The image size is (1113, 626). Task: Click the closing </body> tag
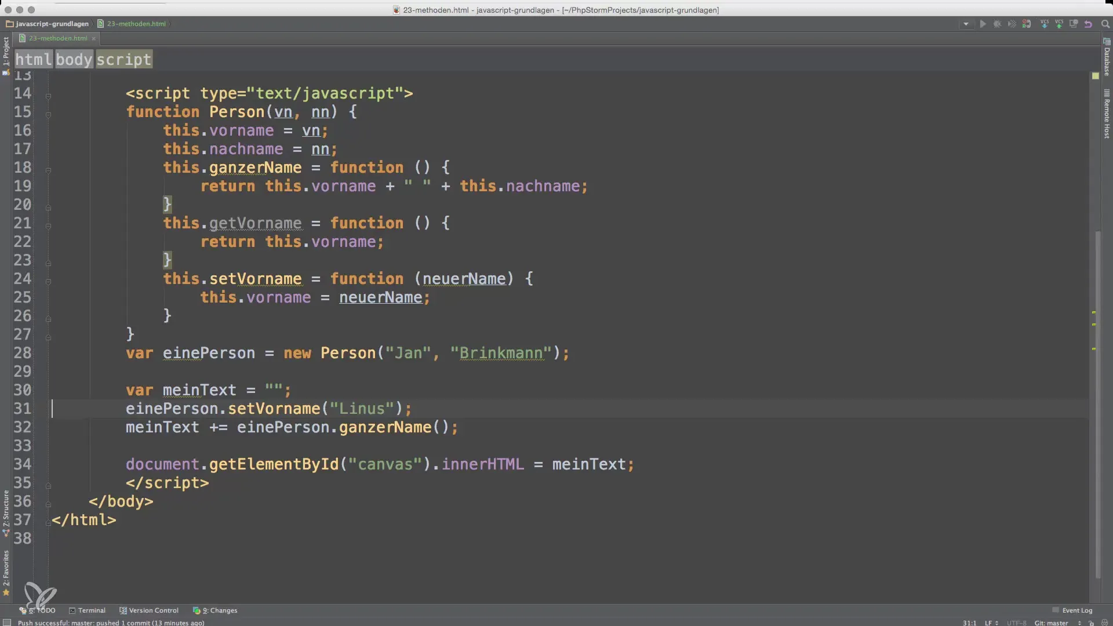click(121, 501)
